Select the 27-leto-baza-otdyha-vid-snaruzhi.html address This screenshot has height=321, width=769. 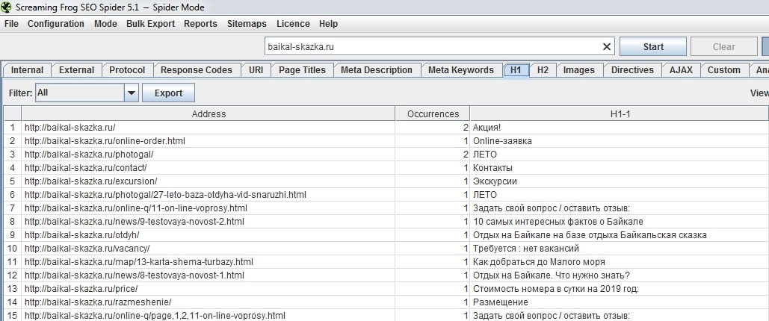point(209,195)
